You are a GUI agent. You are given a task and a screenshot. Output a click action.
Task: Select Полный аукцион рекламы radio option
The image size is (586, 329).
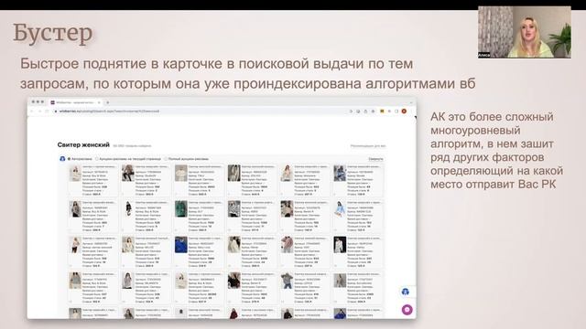(187, 159)
